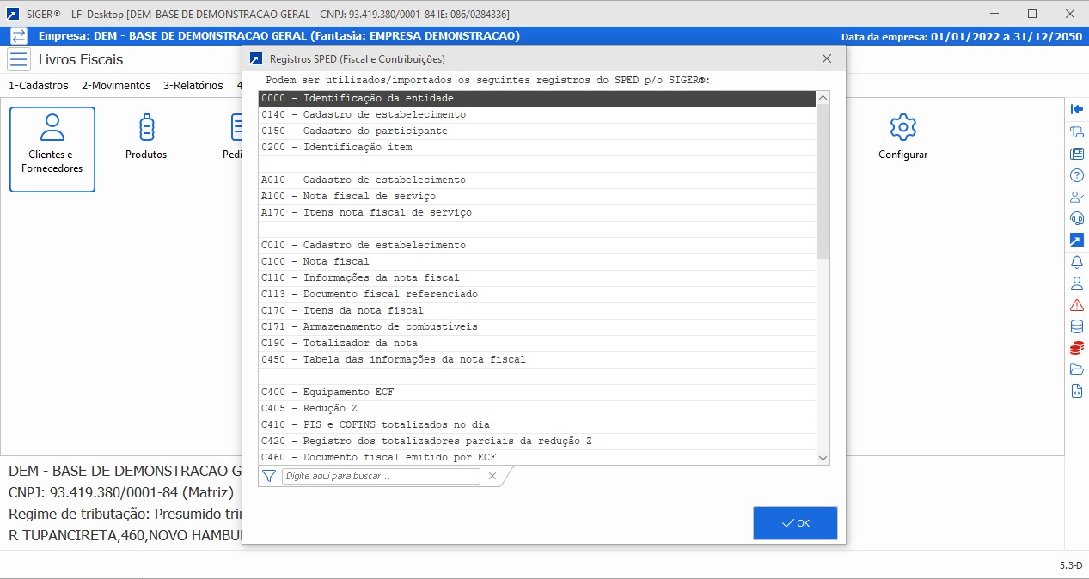This screenshot has width=1089, height=579.
Task: Collapse the right sidebar with arrow icon
Action: (x=1077, y=109)
